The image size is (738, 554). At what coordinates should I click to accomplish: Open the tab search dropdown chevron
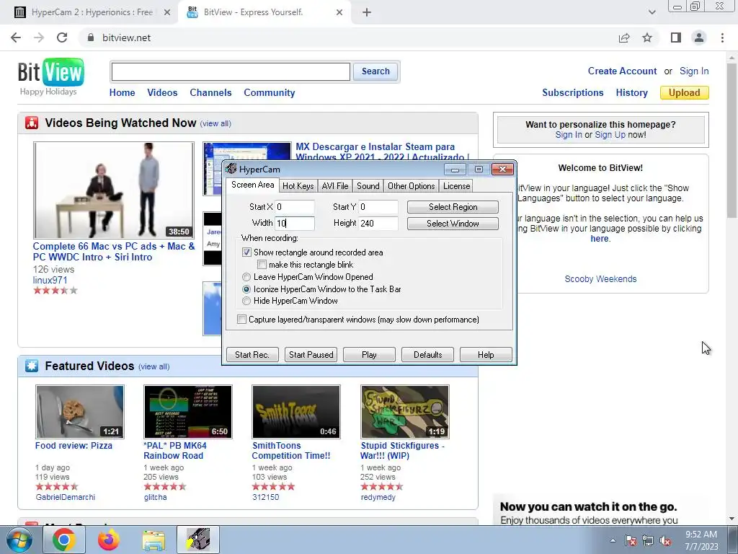click(652, 12)
